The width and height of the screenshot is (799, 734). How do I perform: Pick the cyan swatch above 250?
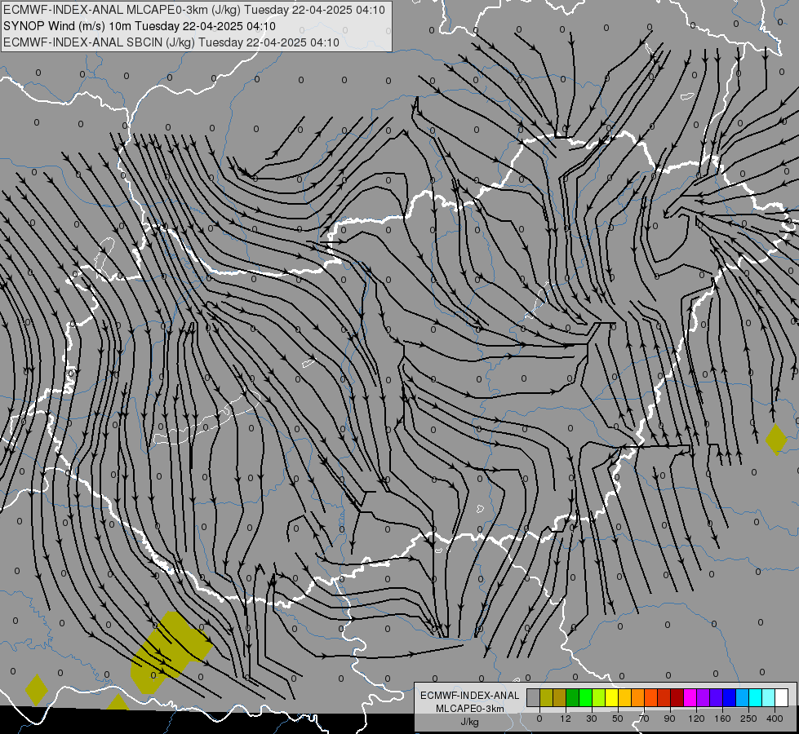[x=756, y=697]
